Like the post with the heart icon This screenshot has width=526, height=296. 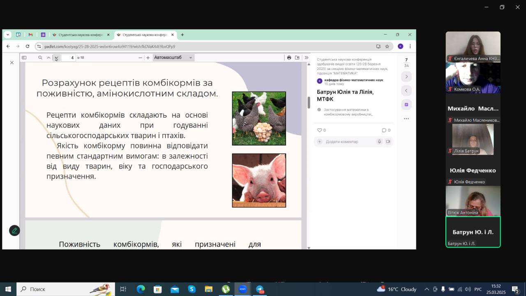tap(320, 130)
